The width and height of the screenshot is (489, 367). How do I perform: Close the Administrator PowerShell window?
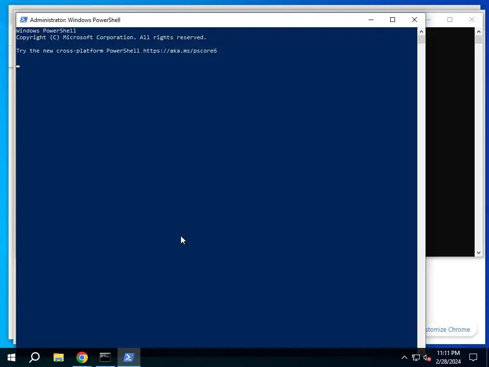(415, 20)
